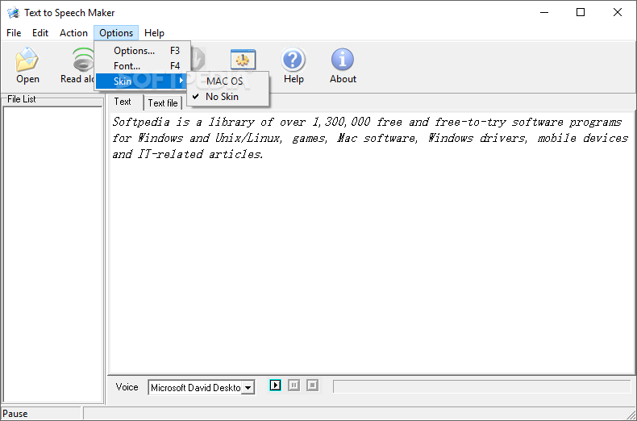This screenshot has width=637, height=421.
Task: Click the Open folder toolbar icon
Action: [27, 60]
